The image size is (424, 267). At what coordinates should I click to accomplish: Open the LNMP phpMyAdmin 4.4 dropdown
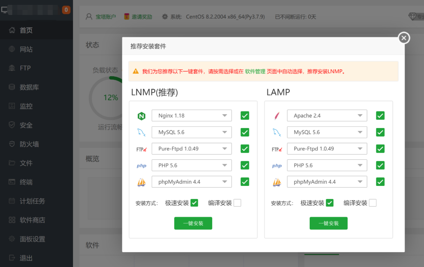pyautogui.click(x=192, y=182)
